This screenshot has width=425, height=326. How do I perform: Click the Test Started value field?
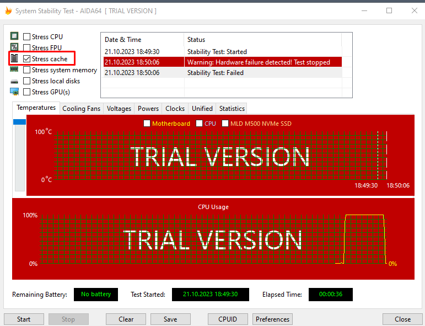pos(211,294)
